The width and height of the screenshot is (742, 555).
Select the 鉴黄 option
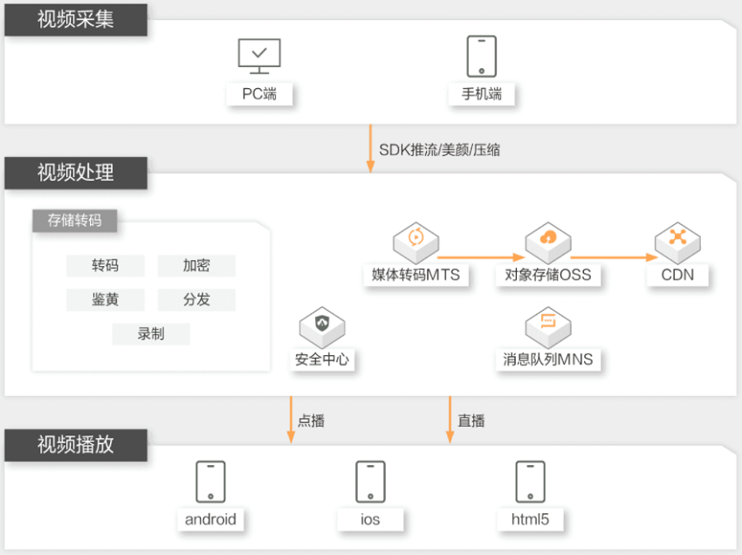[105, 299]
